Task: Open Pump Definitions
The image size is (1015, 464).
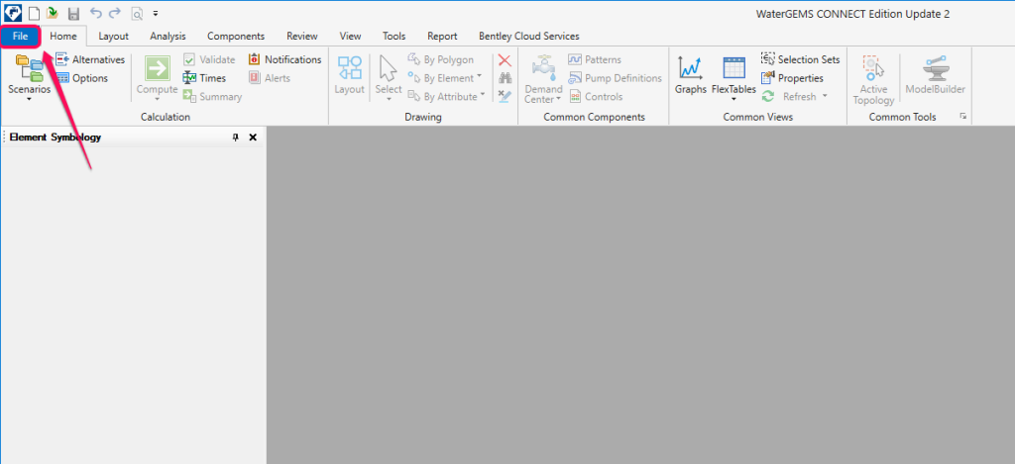Action: (615, 78)
